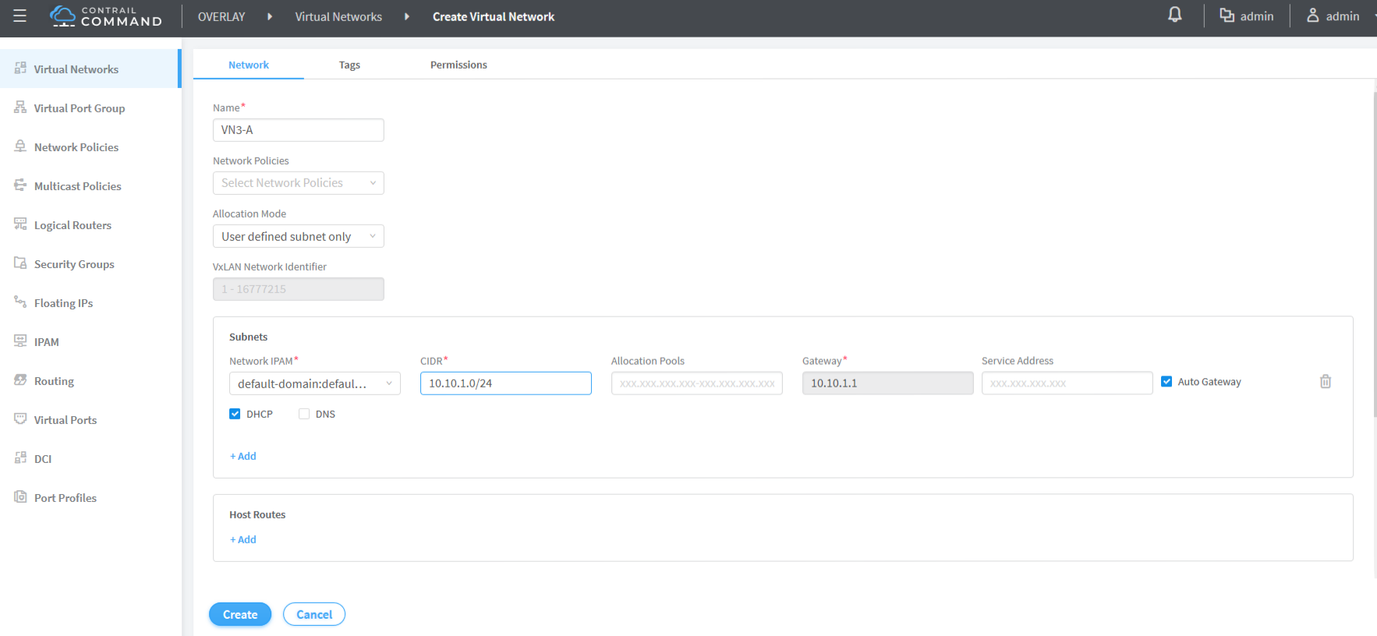Switch to the Tags tab
The height and width of the screenshot is (636, 1377).
tap(349, 65)
